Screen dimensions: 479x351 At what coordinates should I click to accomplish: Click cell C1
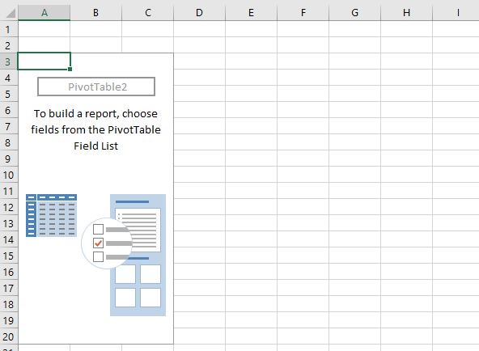pyautogui.click(x=148, y=29)
